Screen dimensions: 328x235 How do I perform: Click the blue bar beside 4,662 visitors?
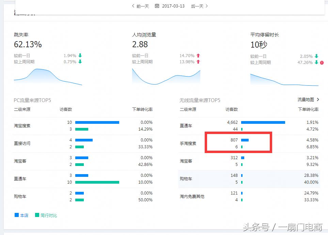264,122
